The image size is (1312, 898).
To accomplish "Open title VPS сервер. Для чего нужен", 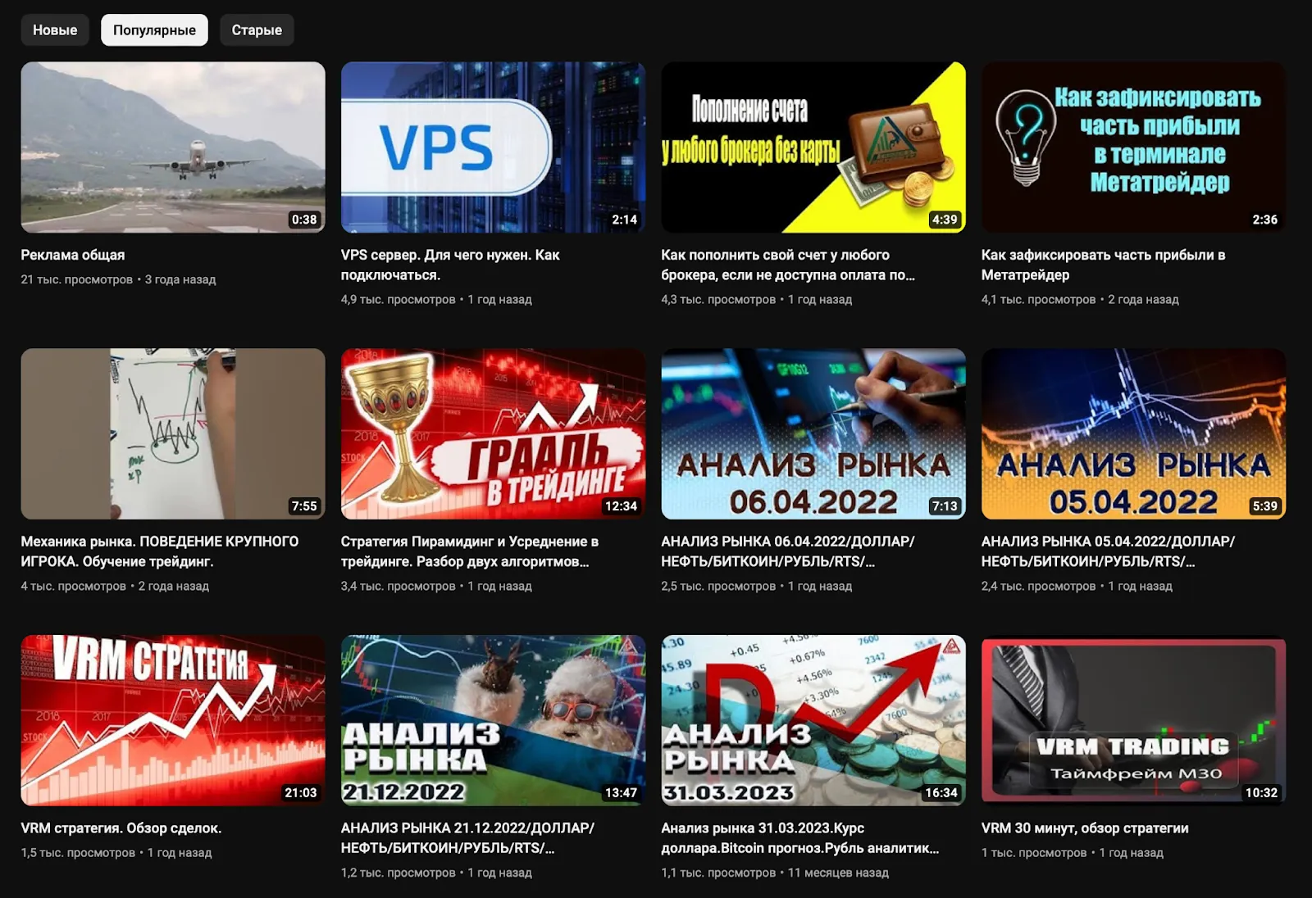I will pyautogui.click(x=450, y=265).
